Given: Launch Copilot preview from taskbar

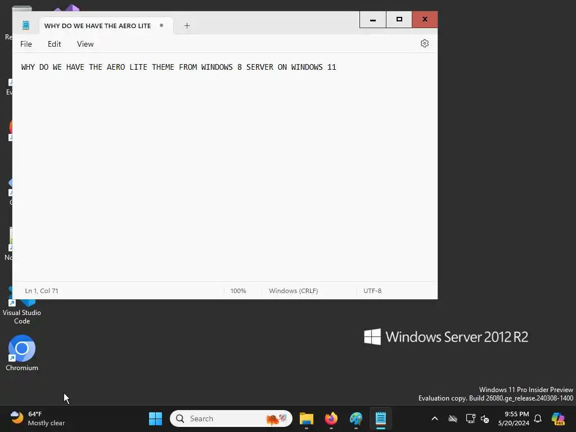Looking at the screenshot, I should point(558,418).
